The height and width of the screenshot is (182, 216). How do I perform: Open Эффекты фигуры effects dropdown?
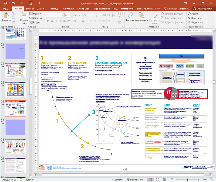(x=173, y=22)
